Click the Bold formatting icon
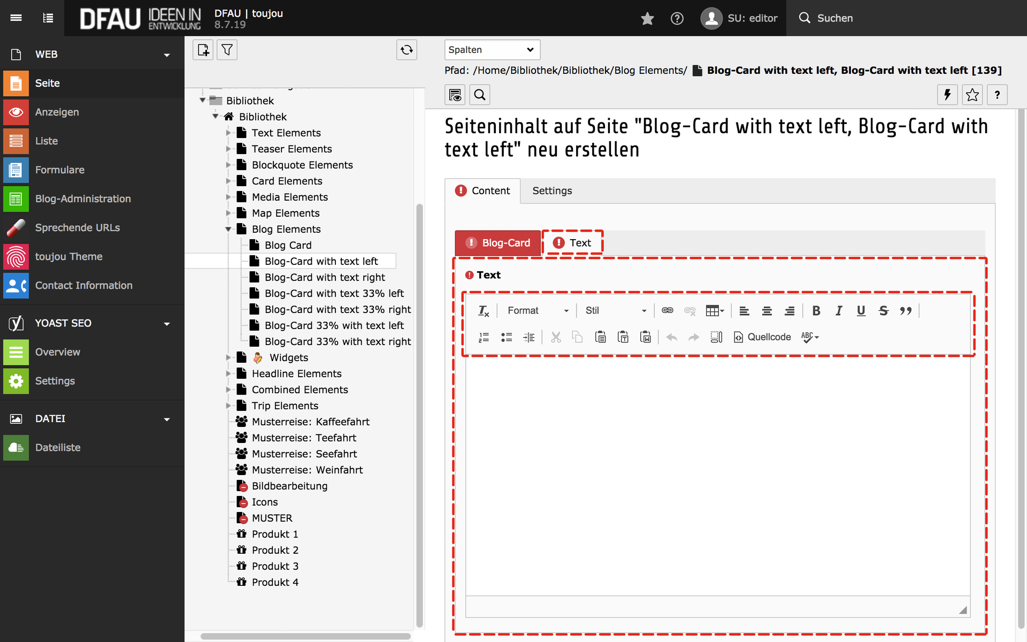Screen dimensions: 1027x642 click(816, 310)
